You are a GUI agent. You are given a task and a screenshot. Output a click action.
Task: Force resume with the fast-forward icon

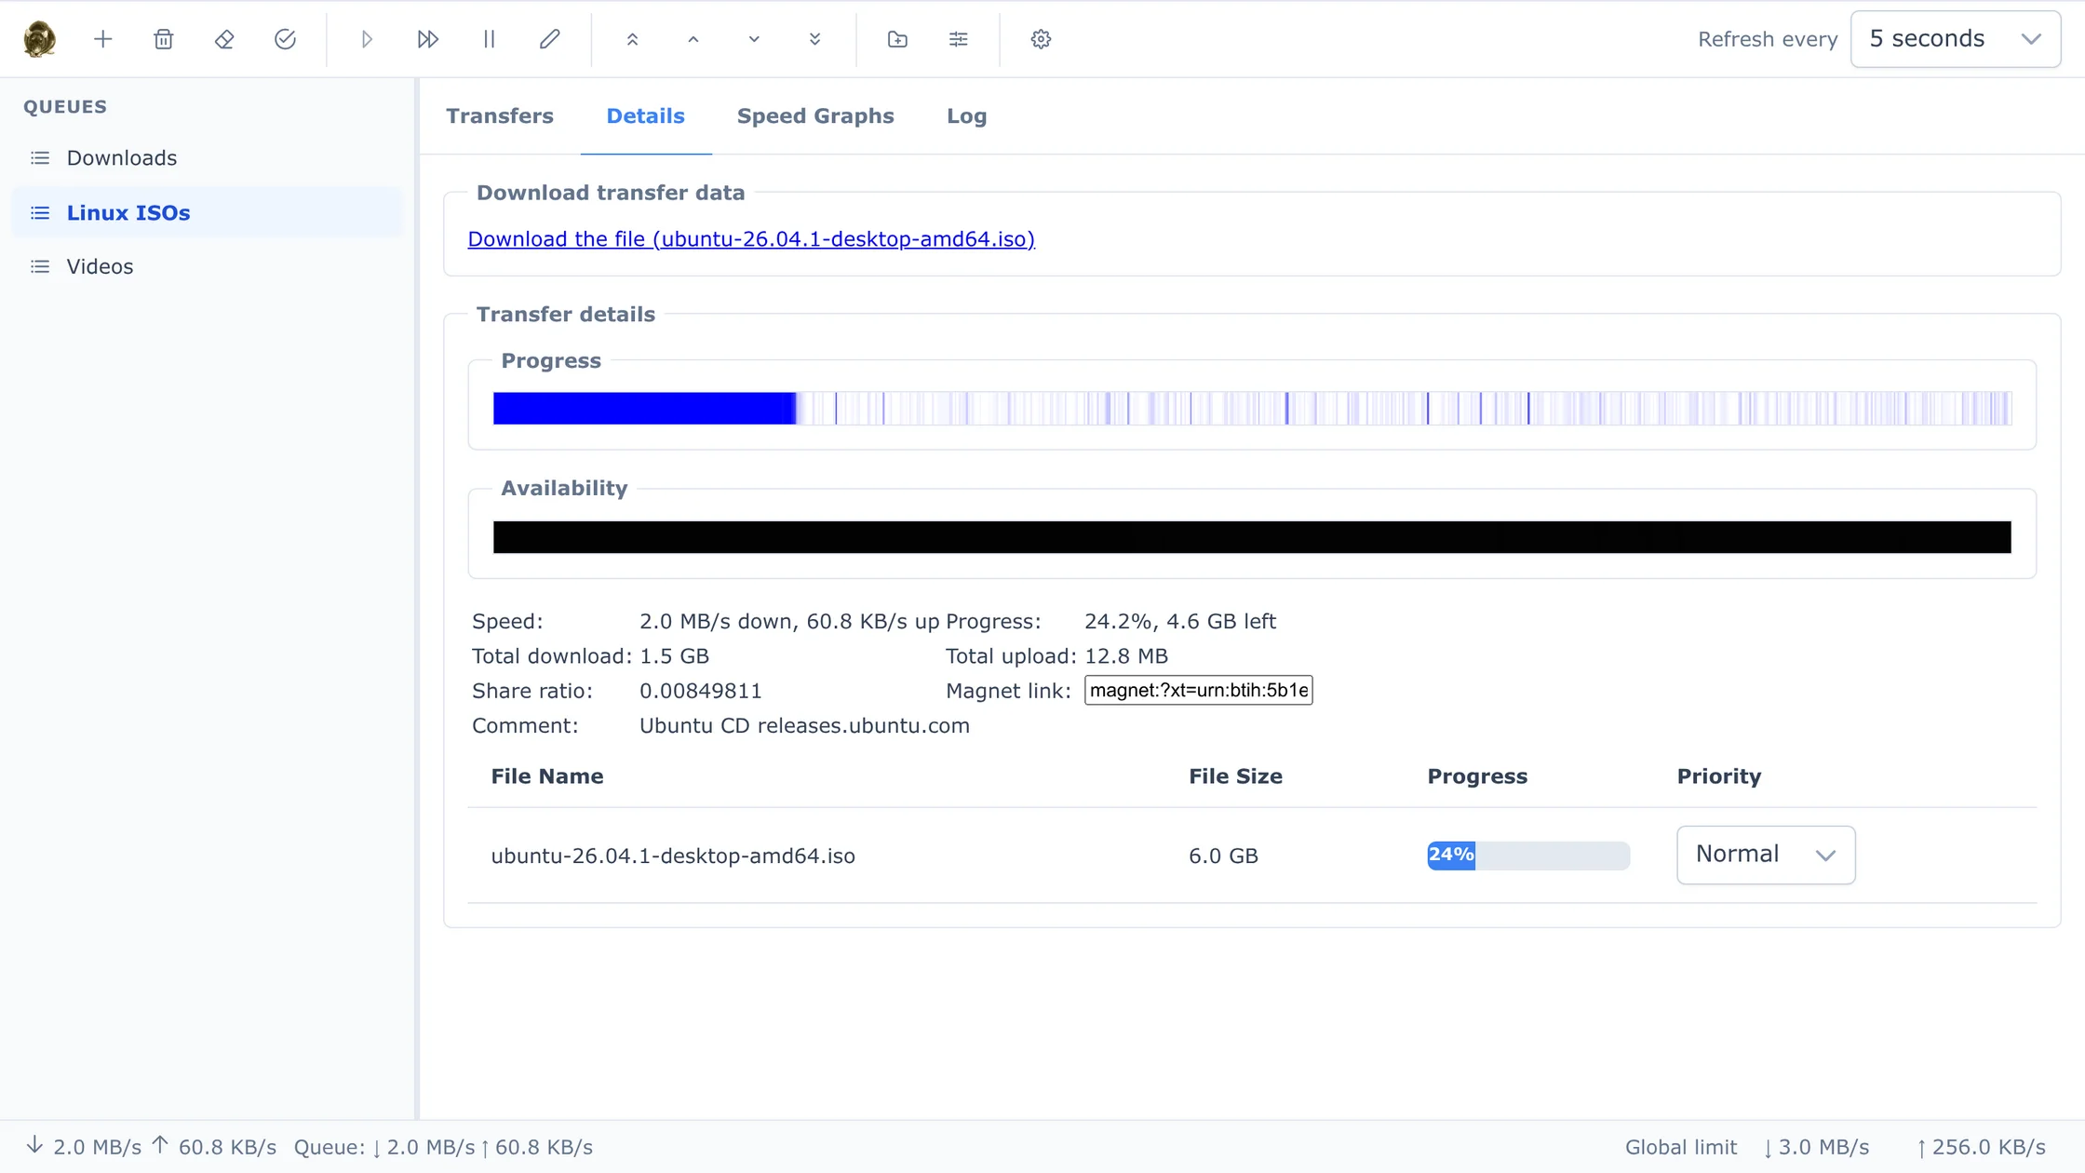(428, 39)
